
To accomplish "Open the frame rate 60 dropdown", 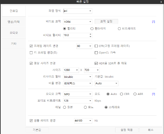I will pos(84,46).
